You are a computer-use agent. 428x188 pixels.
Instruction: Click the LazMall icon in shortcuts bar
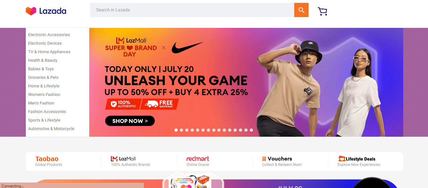pos(114,159)
